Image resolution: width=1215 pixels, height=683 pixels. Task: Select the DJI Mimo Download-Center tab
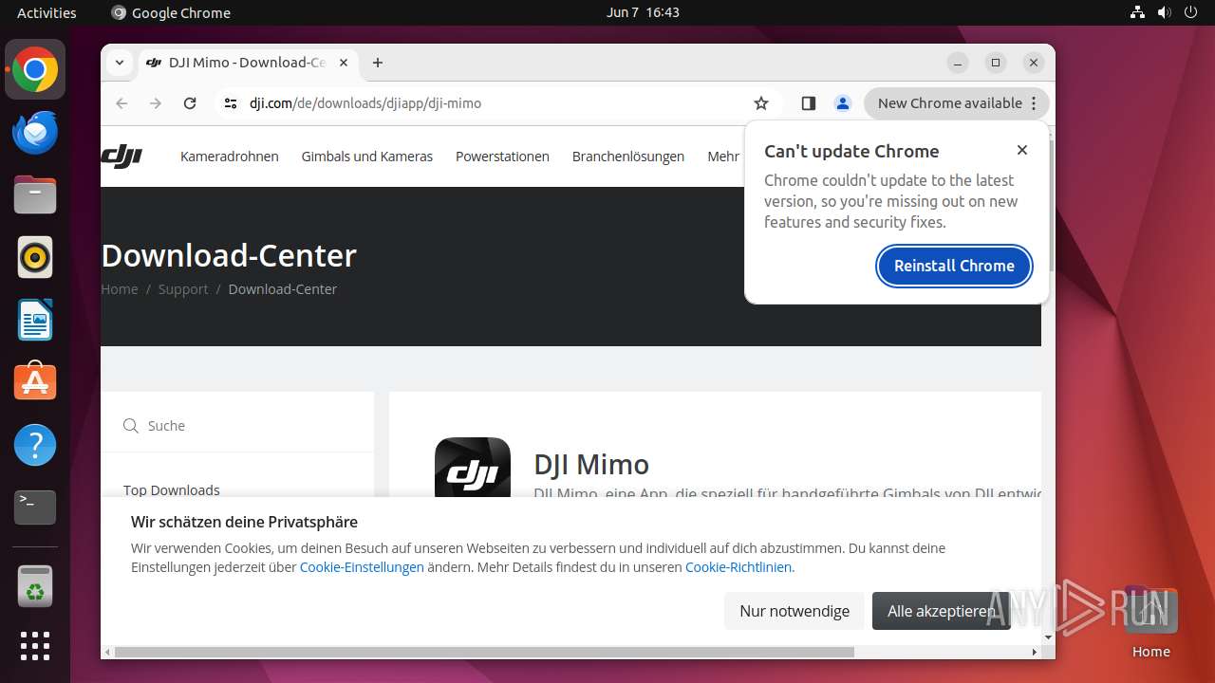pos(247,63)
